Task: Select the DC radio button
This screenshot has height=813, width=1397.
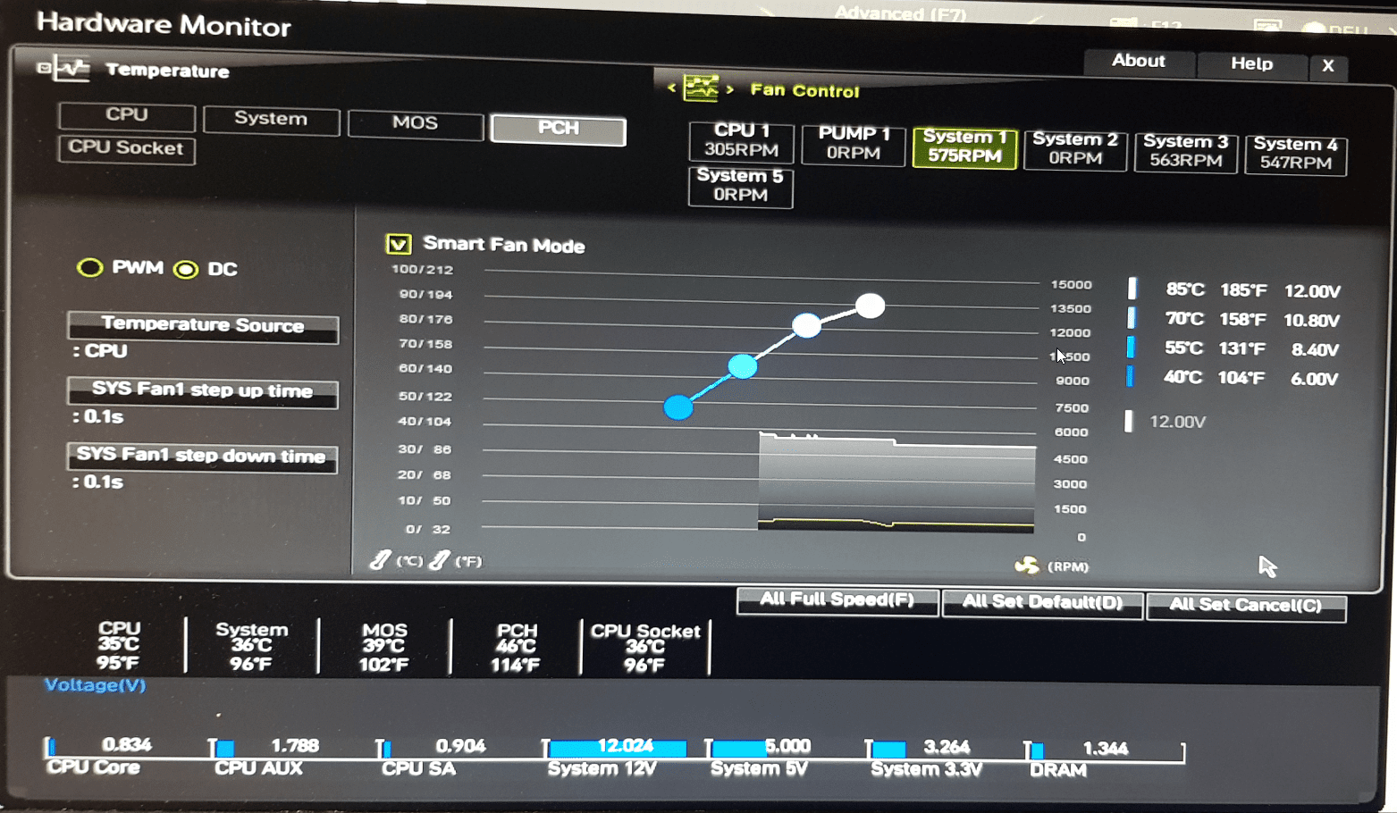Action: click(186, 269)
